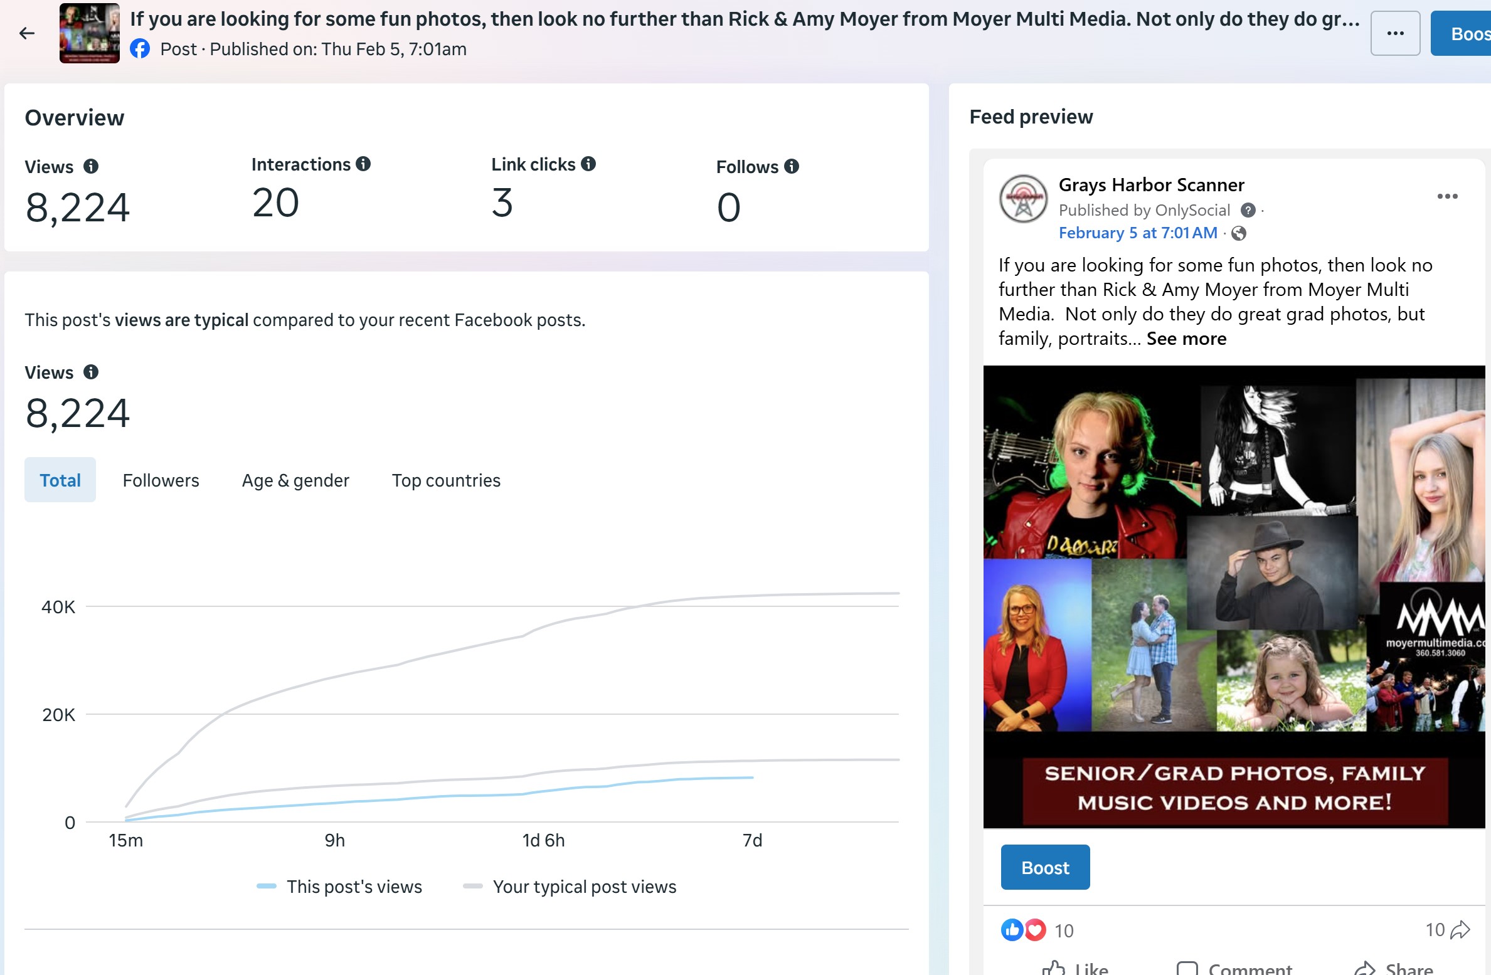Open the three-dots menu beside Boost header

1394,33
